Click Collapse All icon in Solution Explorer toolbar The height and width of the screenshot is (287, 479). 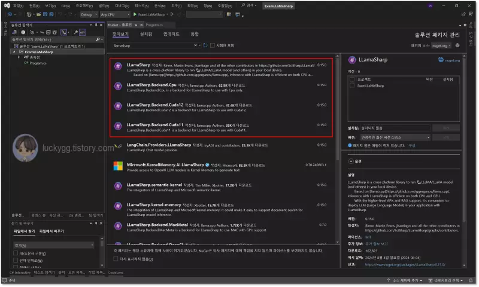[48, 32]
